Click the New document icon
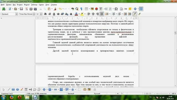 10,9
